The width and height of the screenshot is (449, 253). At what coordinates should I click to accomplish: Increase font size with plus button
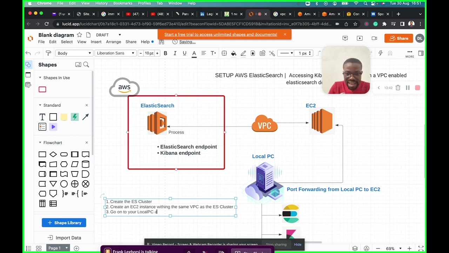pyautogui.click(x=157, y=53)
